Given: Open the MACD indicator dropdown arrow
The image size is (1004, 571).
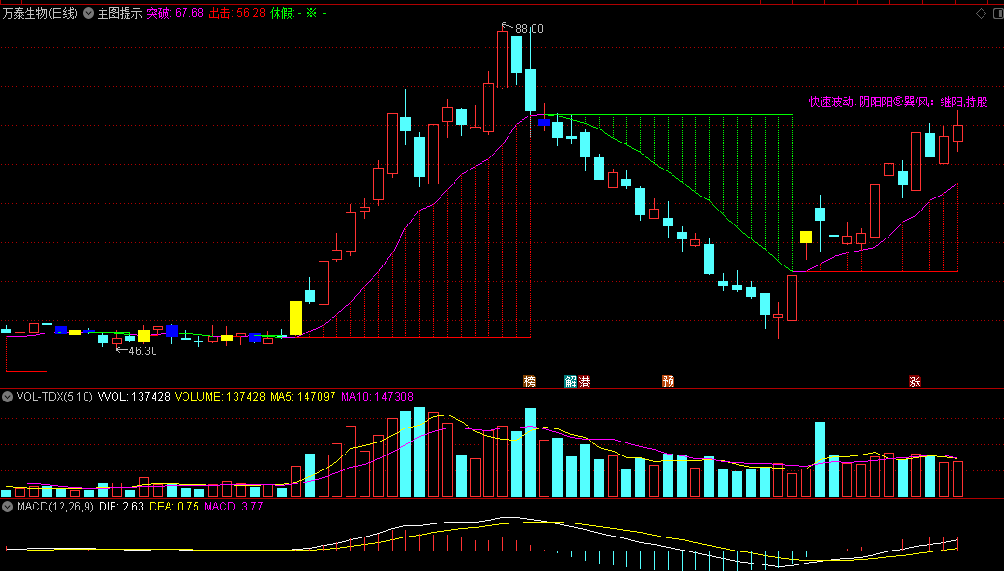Looking at the screenshot, I should click(x=7, y=507).
